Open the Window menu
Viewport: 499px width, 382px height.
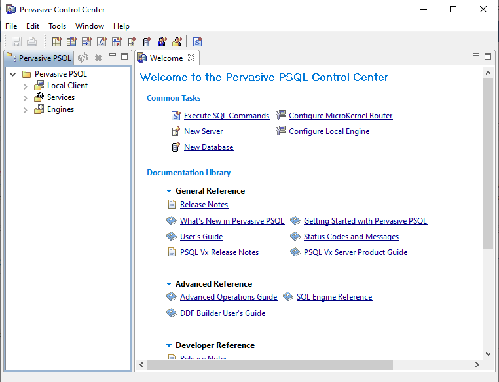point(90,26)
